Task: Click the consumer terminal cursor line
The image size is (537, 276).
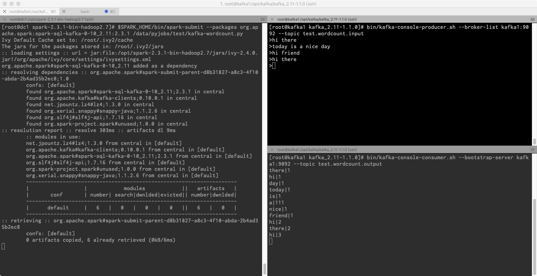Action: [271, 241]
